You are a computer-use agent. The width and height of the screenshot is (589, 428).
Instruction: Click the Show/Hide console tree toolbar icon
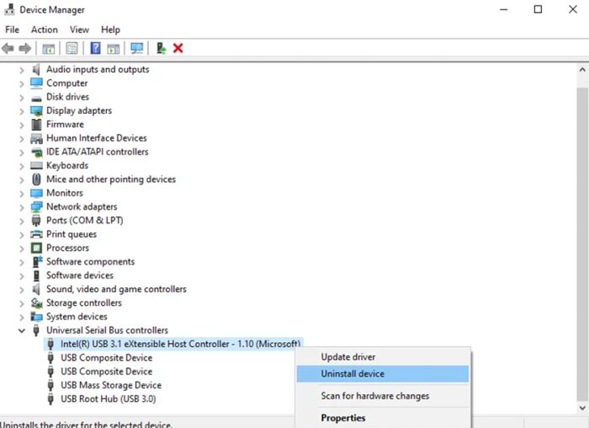[x=49, y=49]
